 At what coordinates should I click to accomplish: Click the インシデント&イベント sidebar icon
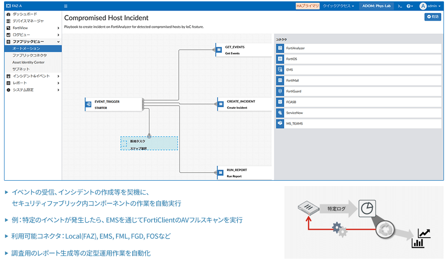click(8, 76)
